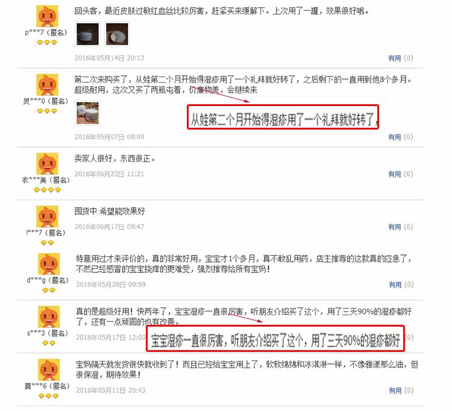The height and width of the screenshot is (411, 452).
Task: Click diamond rating icons under 莫***6
Action: (x=48, y=396)
